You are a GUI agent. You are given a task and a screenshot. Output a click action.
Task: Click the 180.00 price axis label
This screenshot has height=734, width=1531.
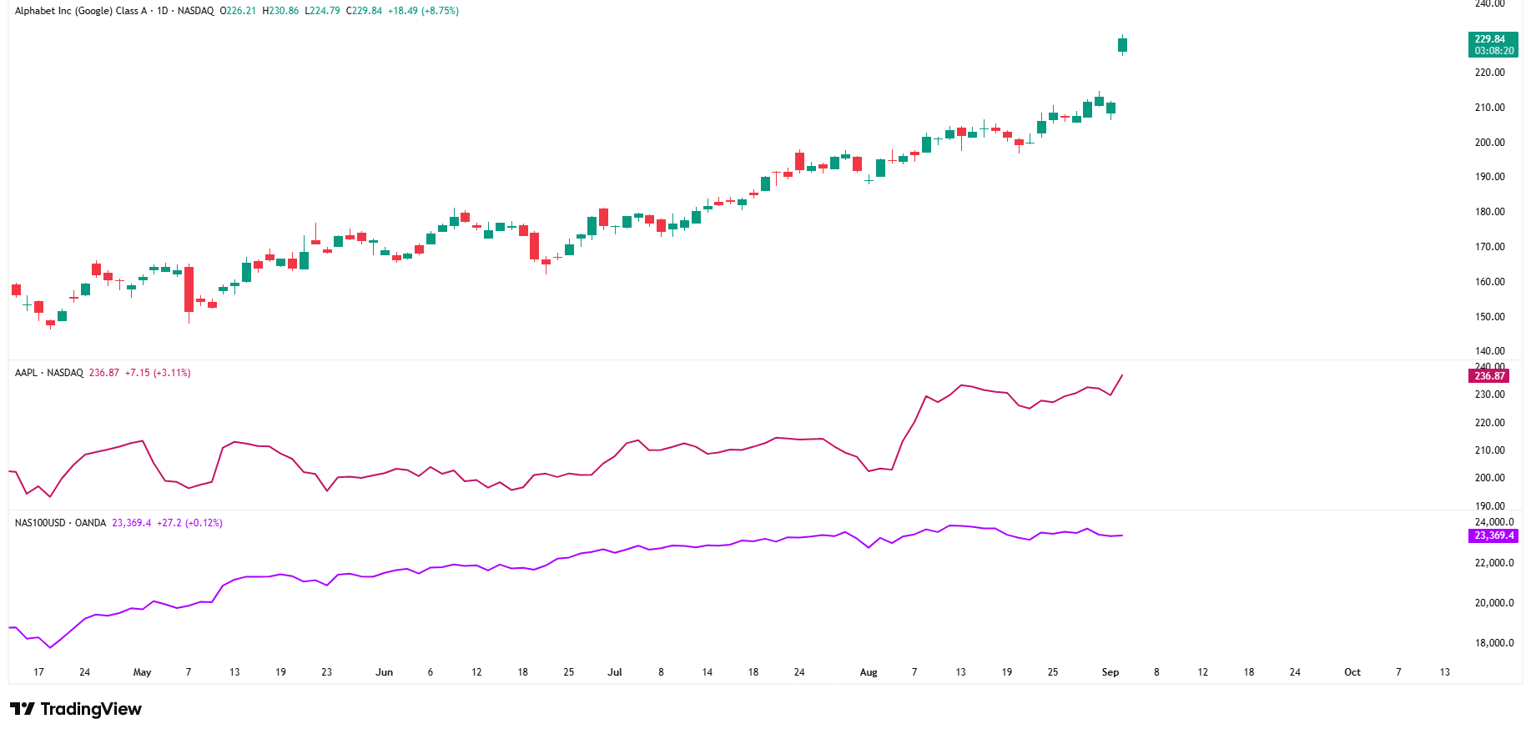(1489, 212)
